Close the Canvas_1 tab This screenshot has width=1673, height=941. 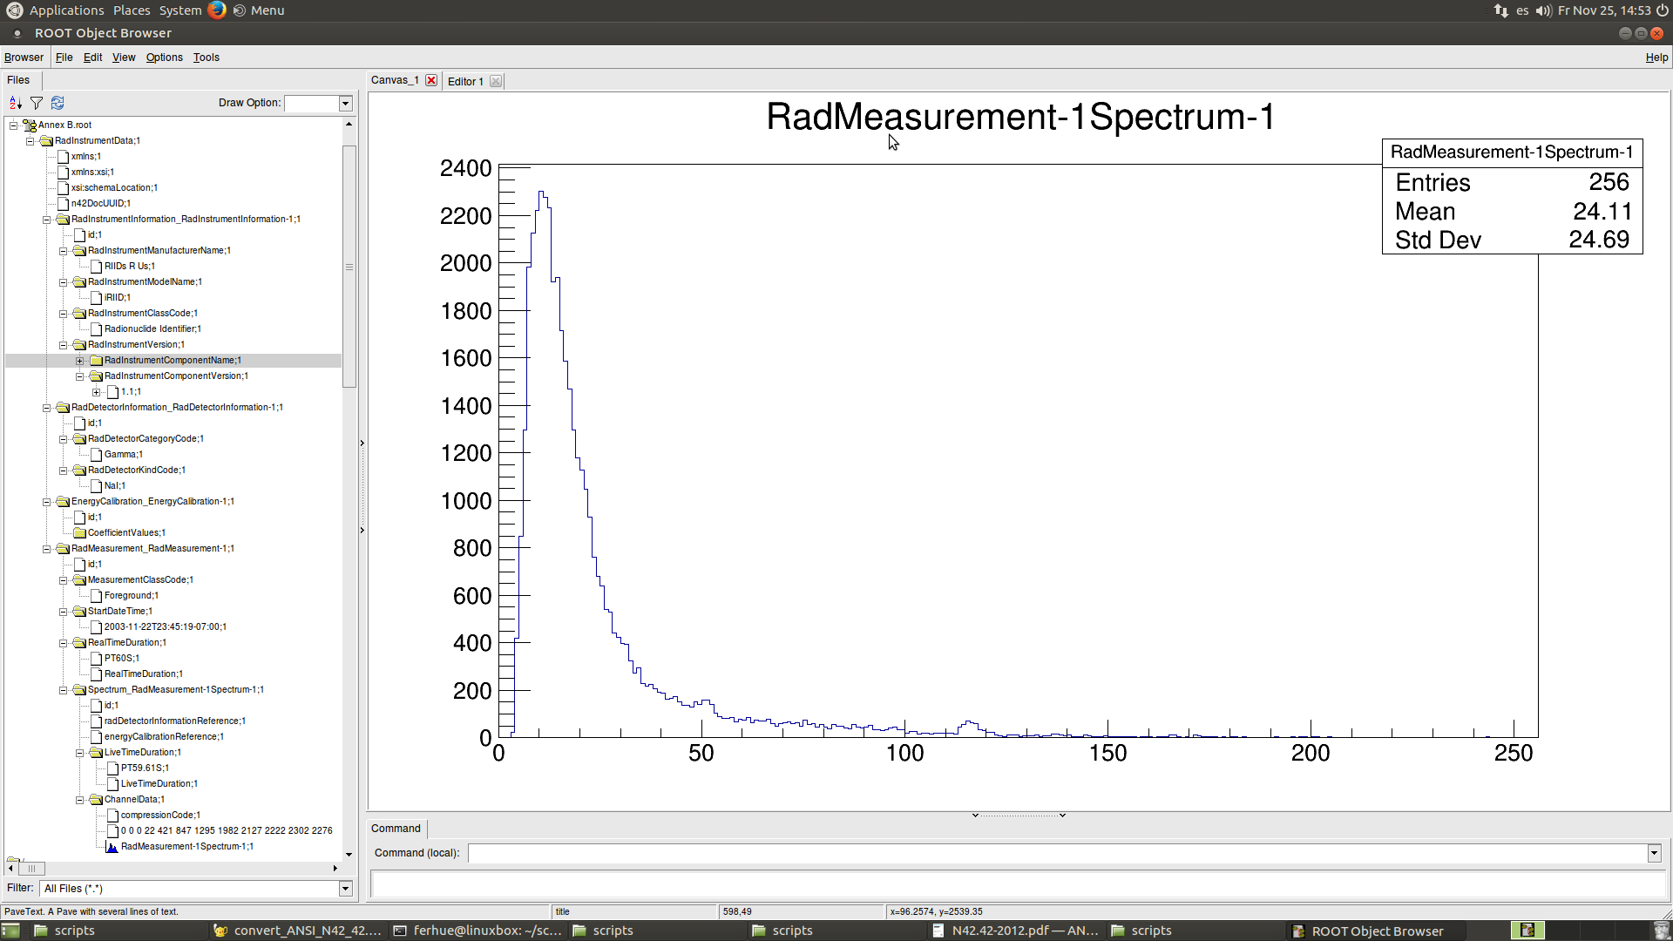tap(431, 80)
